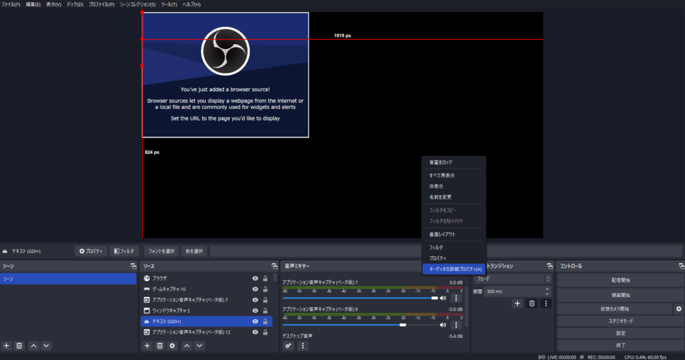Toggle lock on テキスト (GDI+) source

[265, 321]
